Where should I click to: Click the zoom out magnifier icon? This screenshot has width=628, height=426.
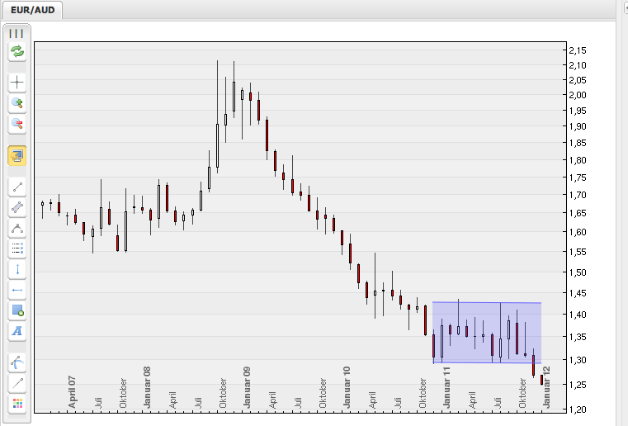[17, 124]
